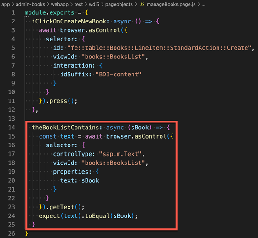Click 'toEqual' on line 24

(97, 216)
